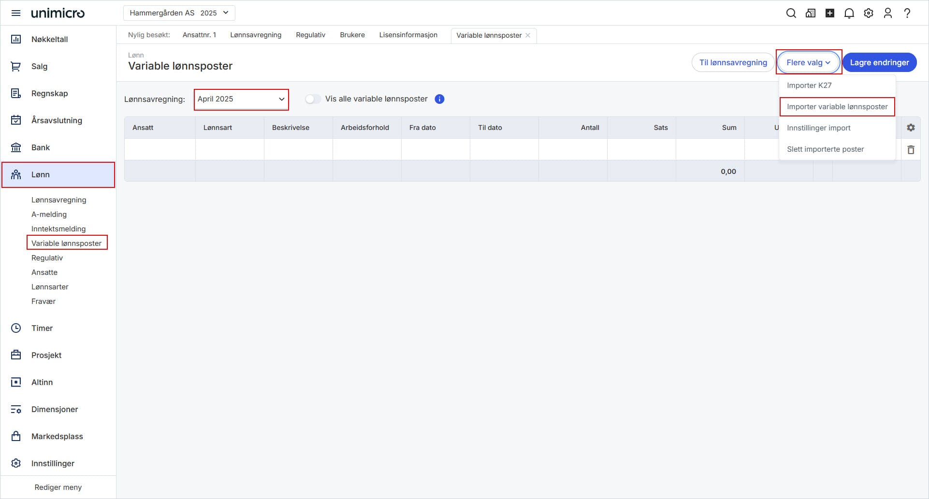
Task: Open the header settings gear icon
Action: 869,13
